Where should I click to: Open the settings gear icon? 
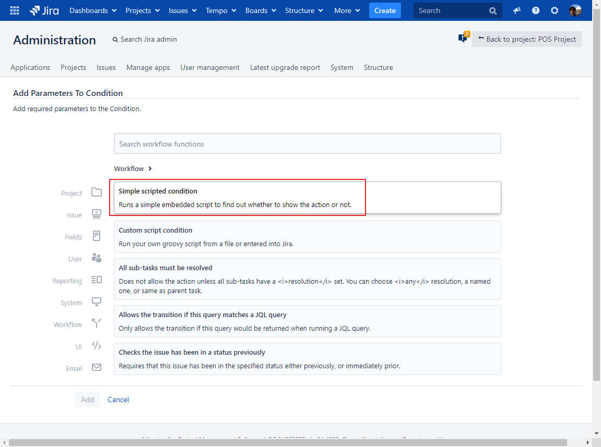point(555,10)
